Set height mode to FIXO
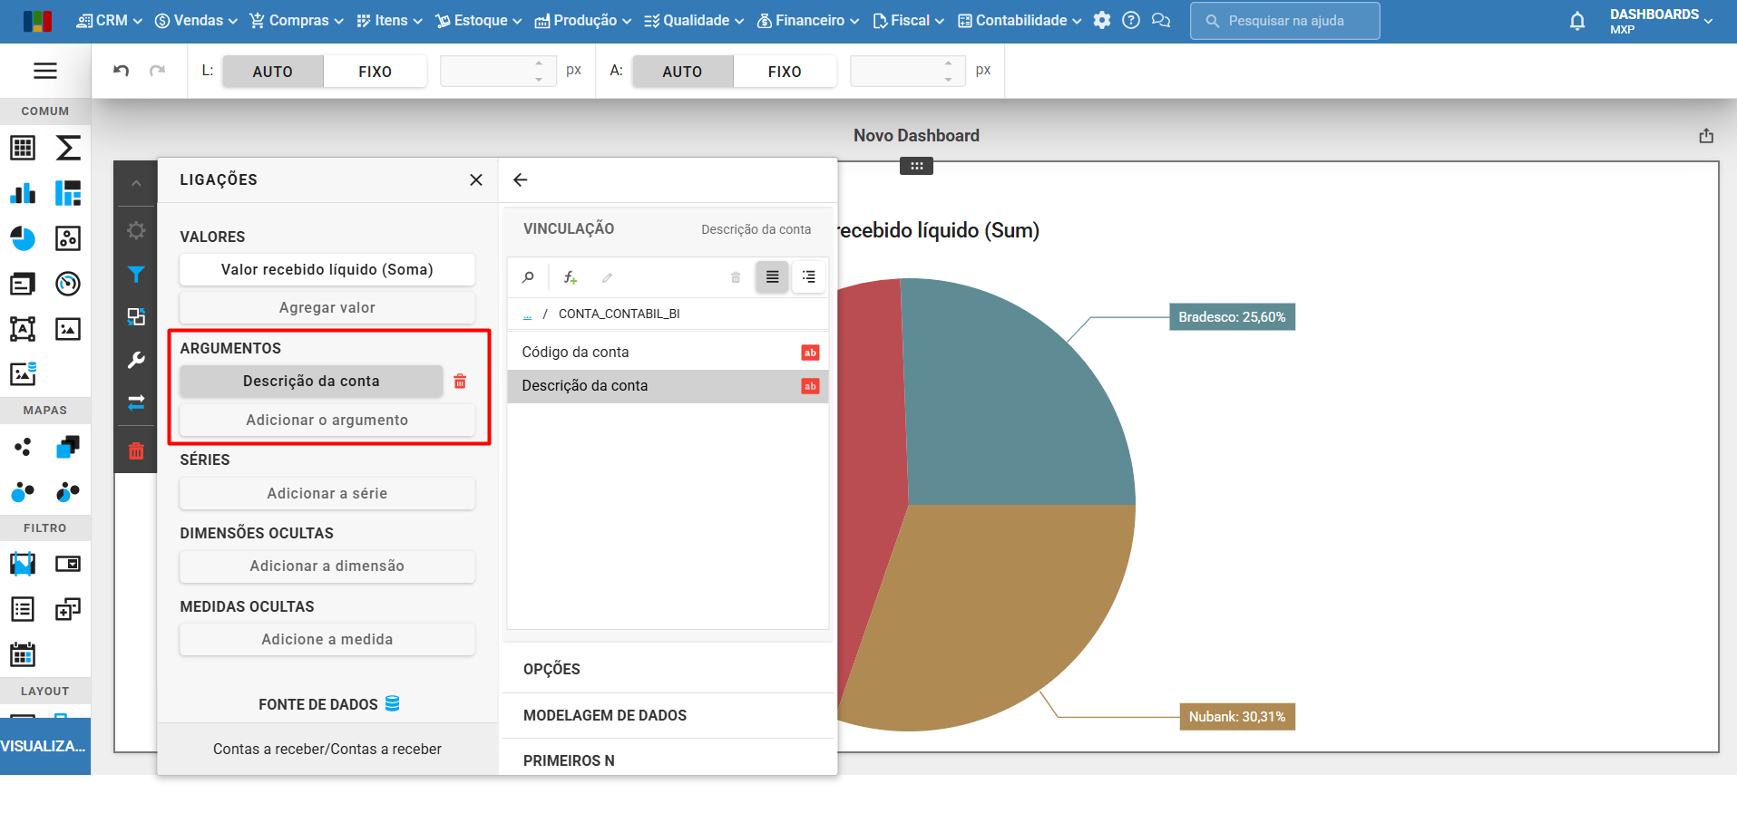 [785, 72]
